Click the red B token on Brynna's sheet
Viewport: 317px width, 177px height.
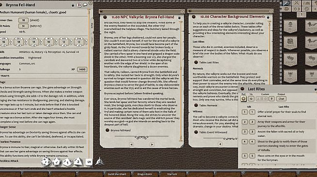(79, 5)
